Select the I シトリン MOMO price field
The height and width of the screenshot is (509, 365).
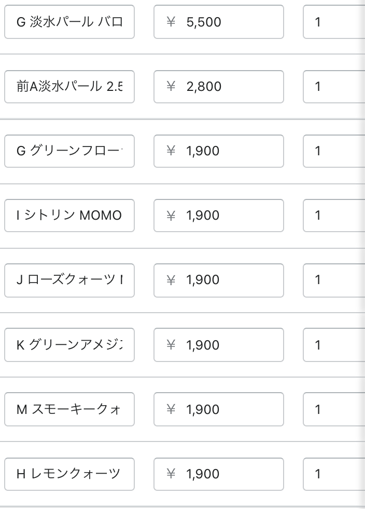point(219,215)
